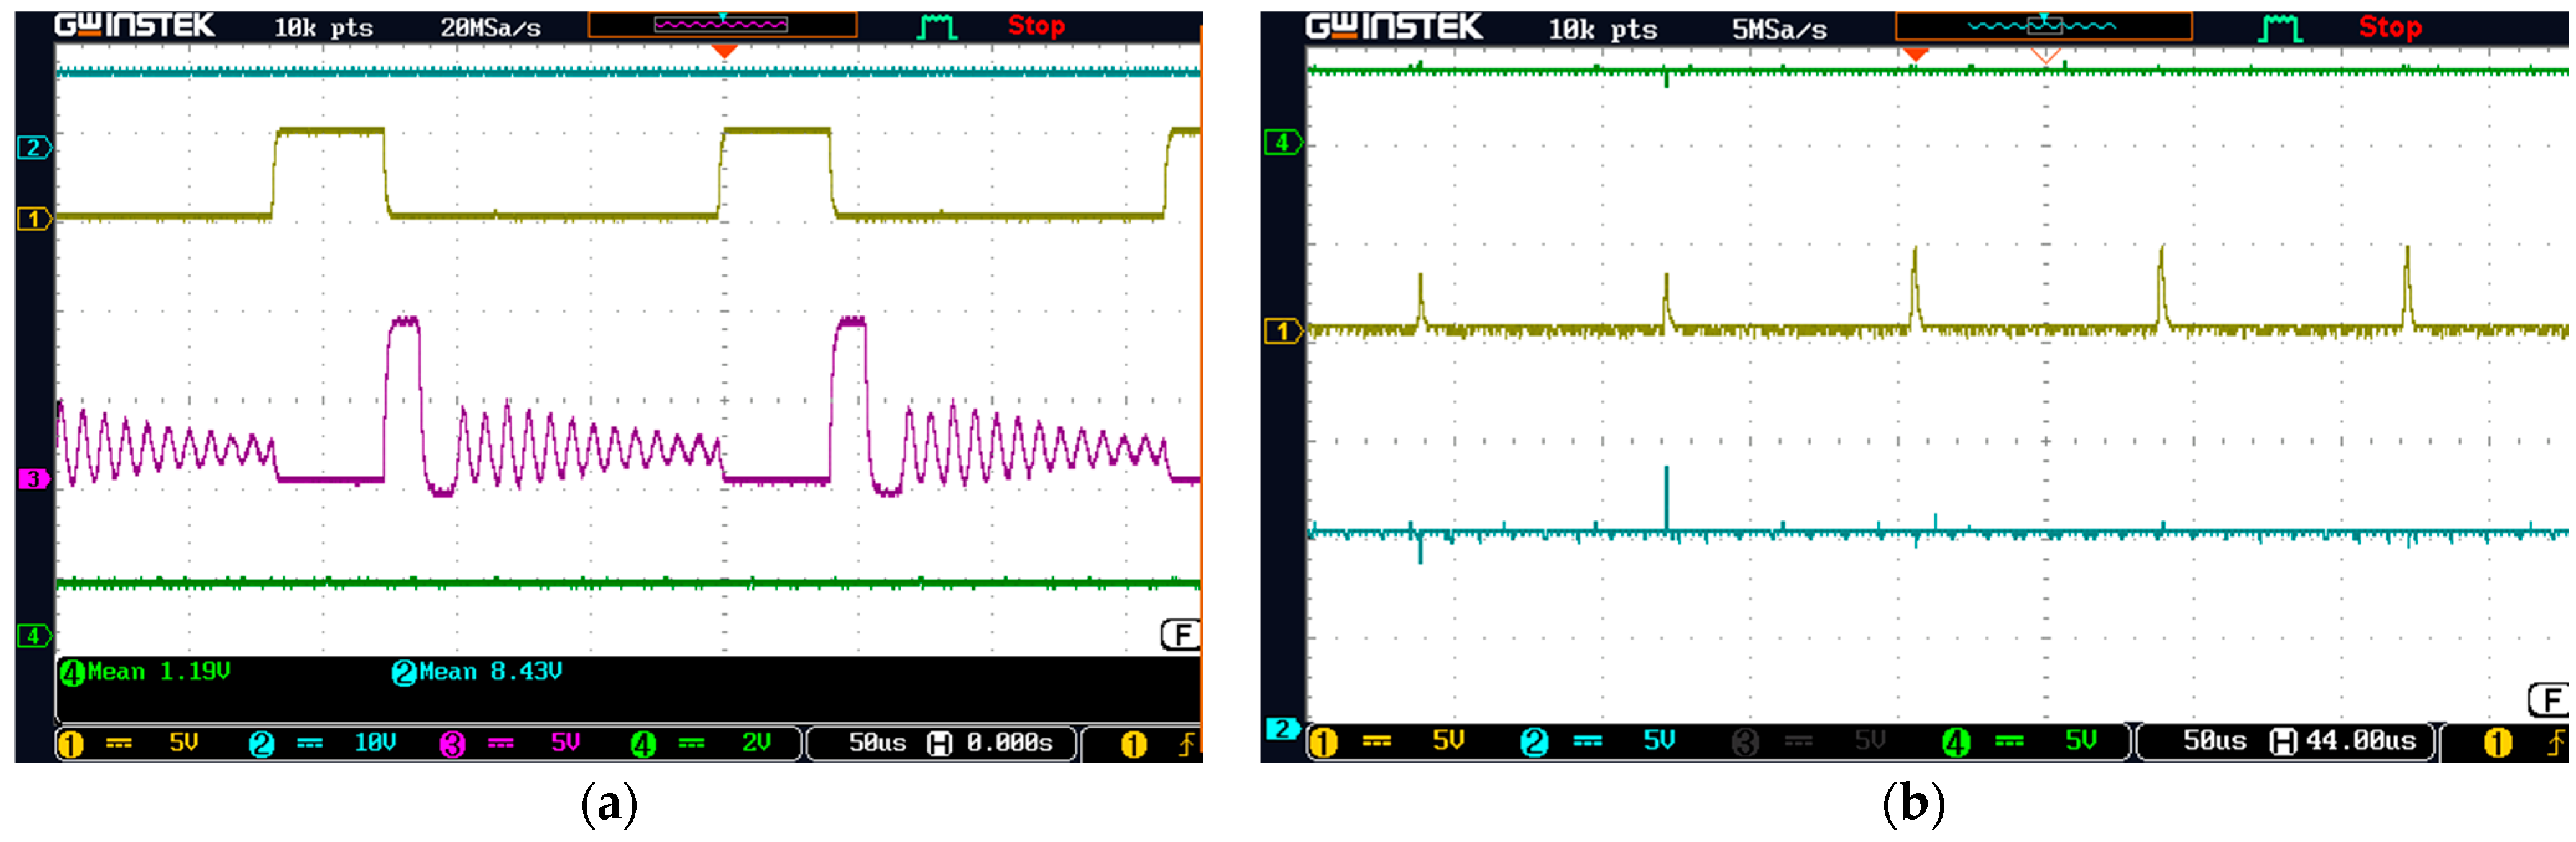Click the 50us timebase in left scope
The width and height of the screenshot is (2576, 842).
(x=877, y=743)
